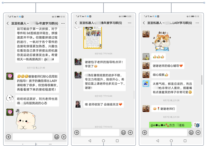Tap Android back nav in right phone
Screen dimensions: 206x146
coord(158,141)
